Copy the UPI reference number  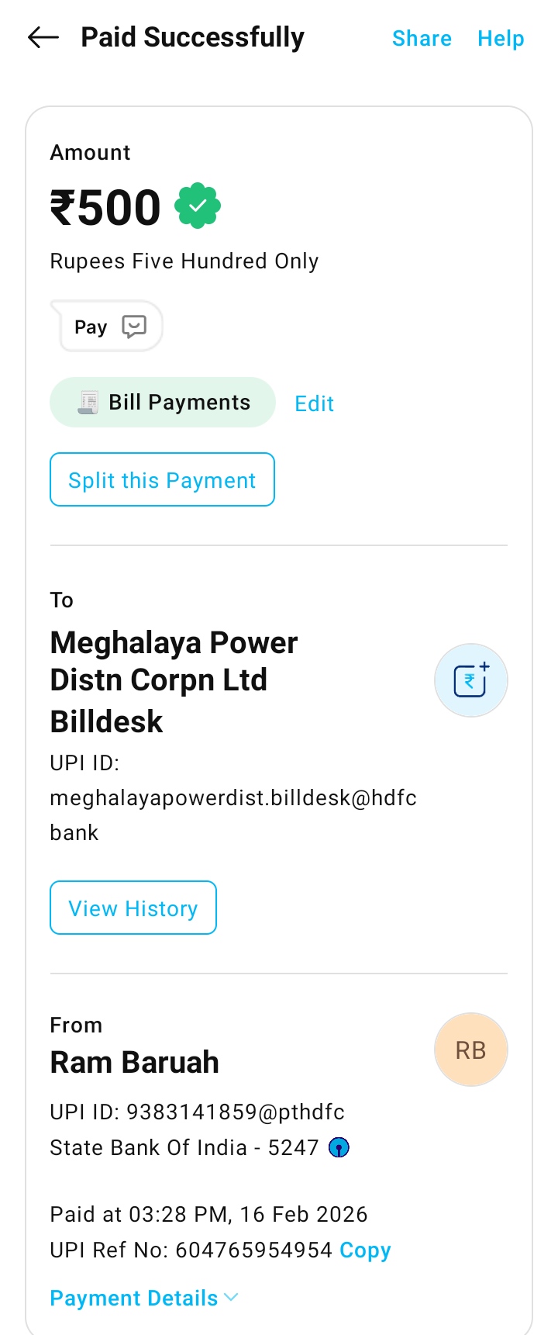tap(365, 1250)
